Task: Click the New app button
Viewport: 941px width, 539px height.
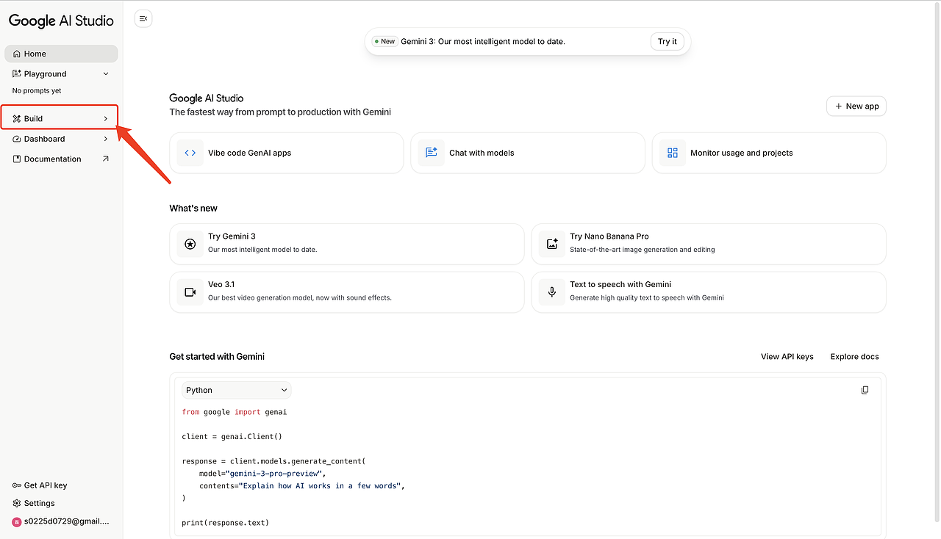Action: [856, 106]
